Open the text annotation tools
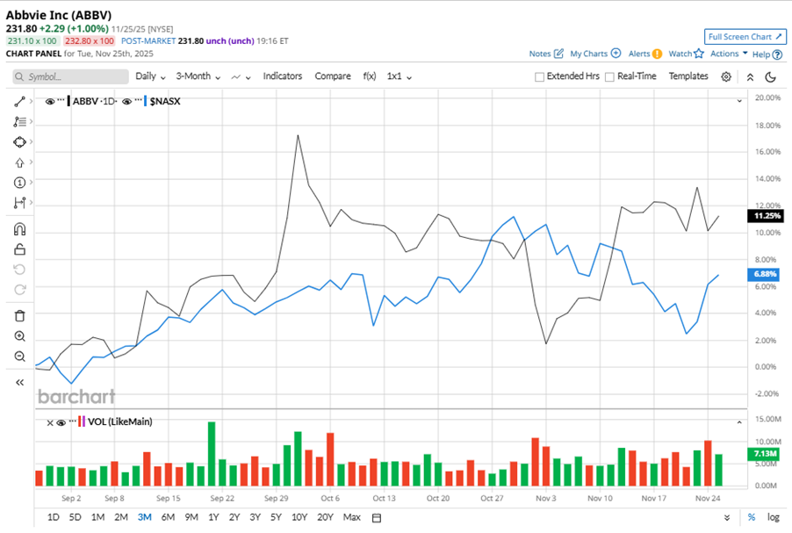792x533 pixels. coord(19,122)
